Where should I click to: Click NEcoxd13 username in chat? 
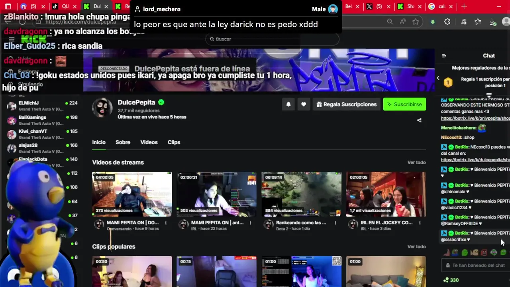(x=451, y=137)
